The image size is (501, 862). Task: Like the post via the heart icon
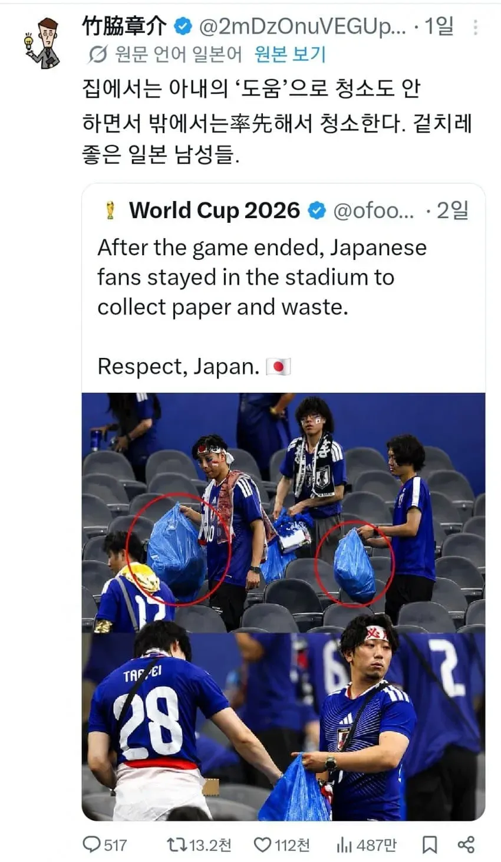(262, 845)
